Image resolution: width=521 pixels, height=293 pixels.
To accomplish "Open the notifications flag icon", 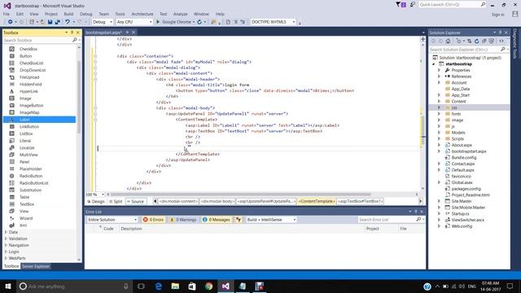I will pyautogui.click(x=401, y=5).
